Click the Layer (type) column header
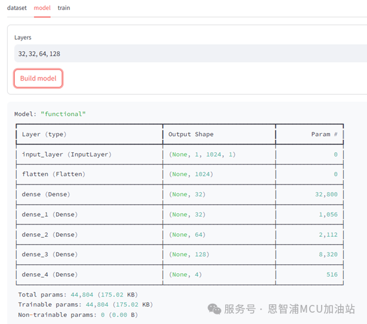The height and width of the screenshot is (324, 367). tap(43, 134)
